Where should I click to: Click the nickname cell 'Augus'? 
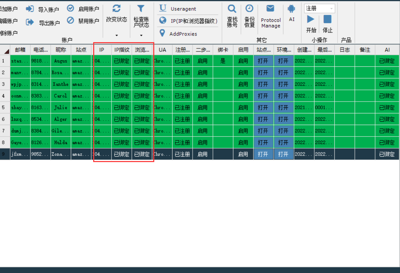click(x=61, y=61)
